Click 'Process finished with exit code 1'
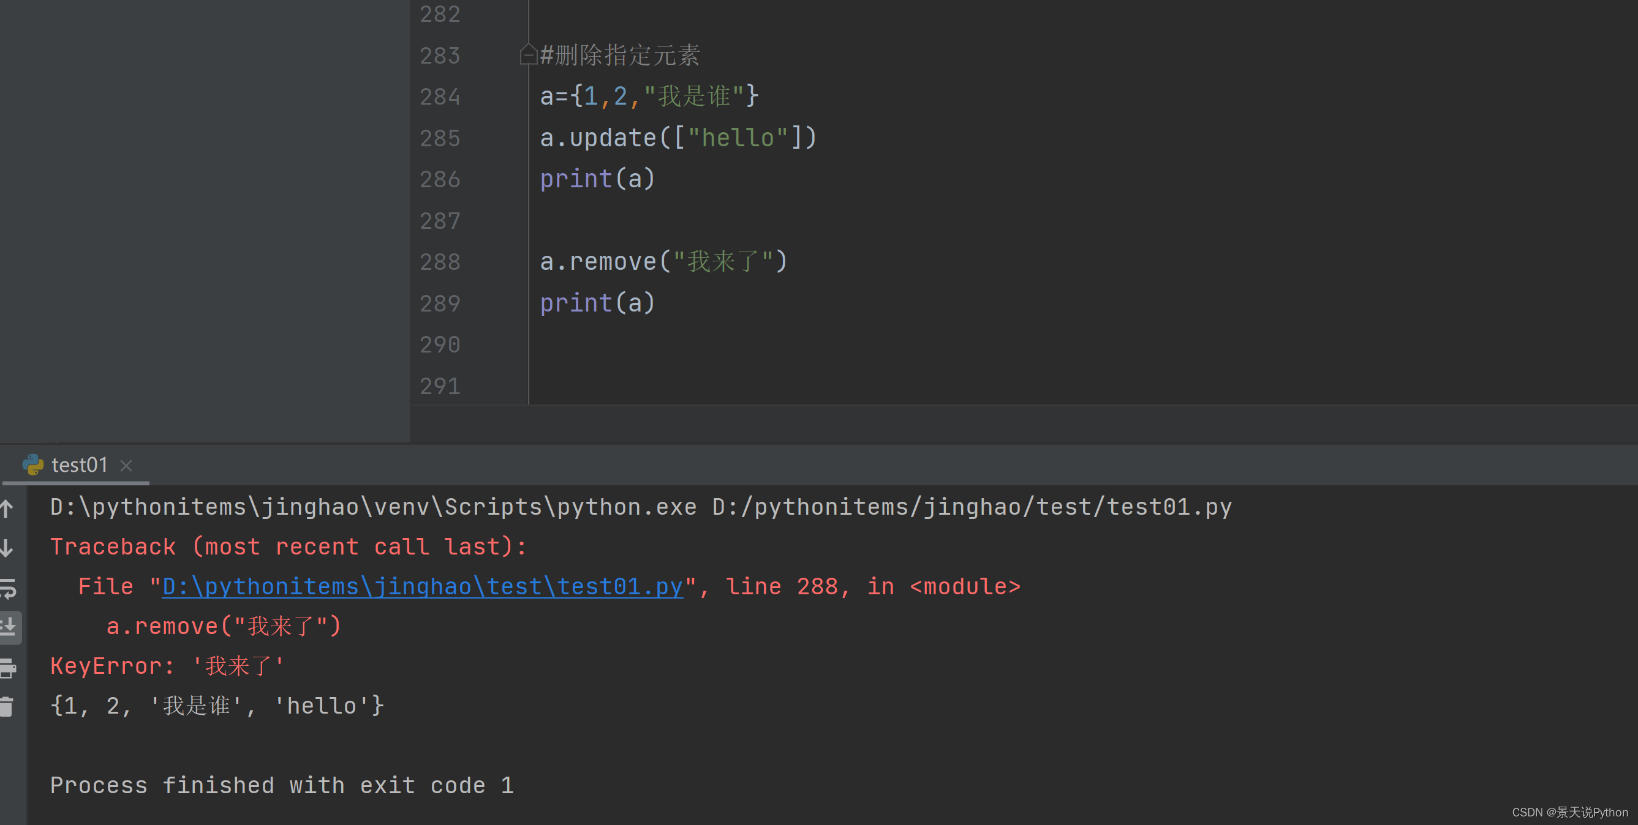 (282, 785)
